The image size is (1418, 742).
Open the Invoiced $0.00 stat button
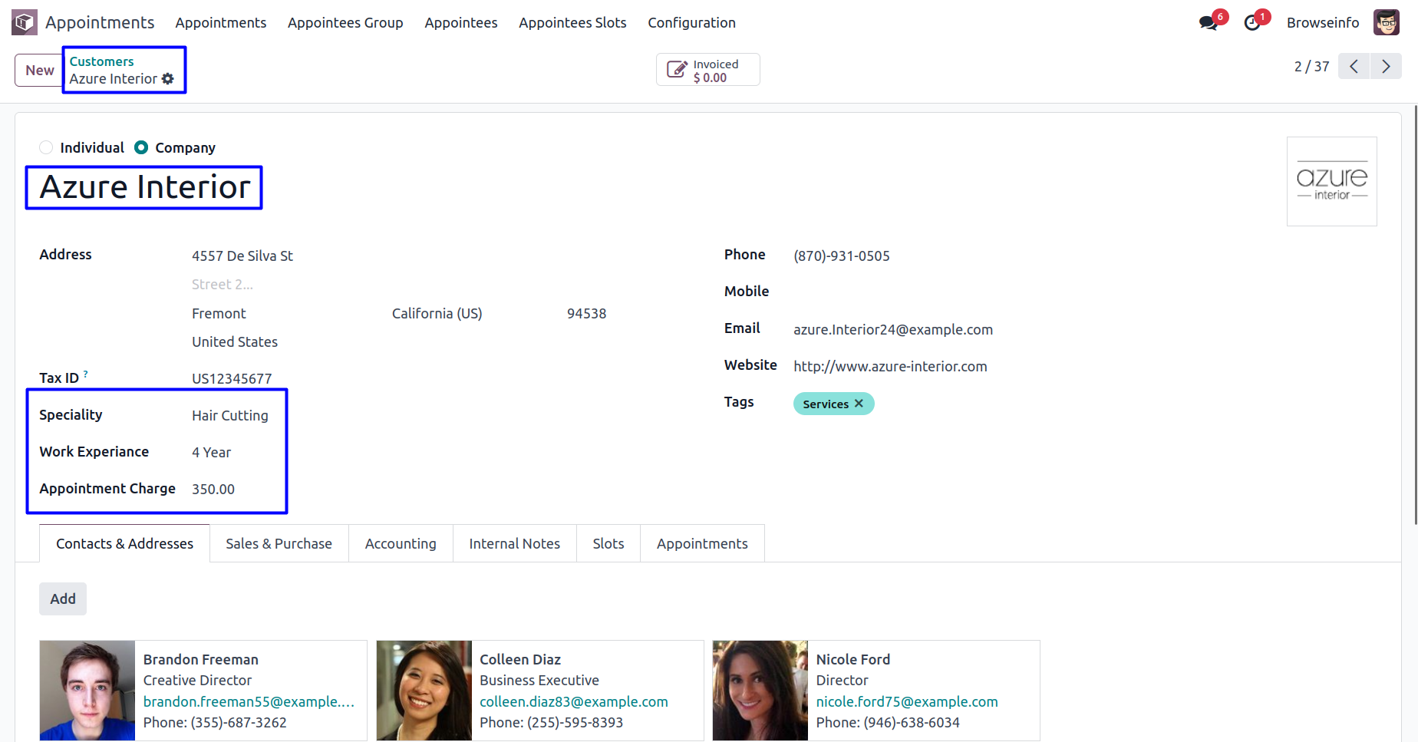click(707, 71)
